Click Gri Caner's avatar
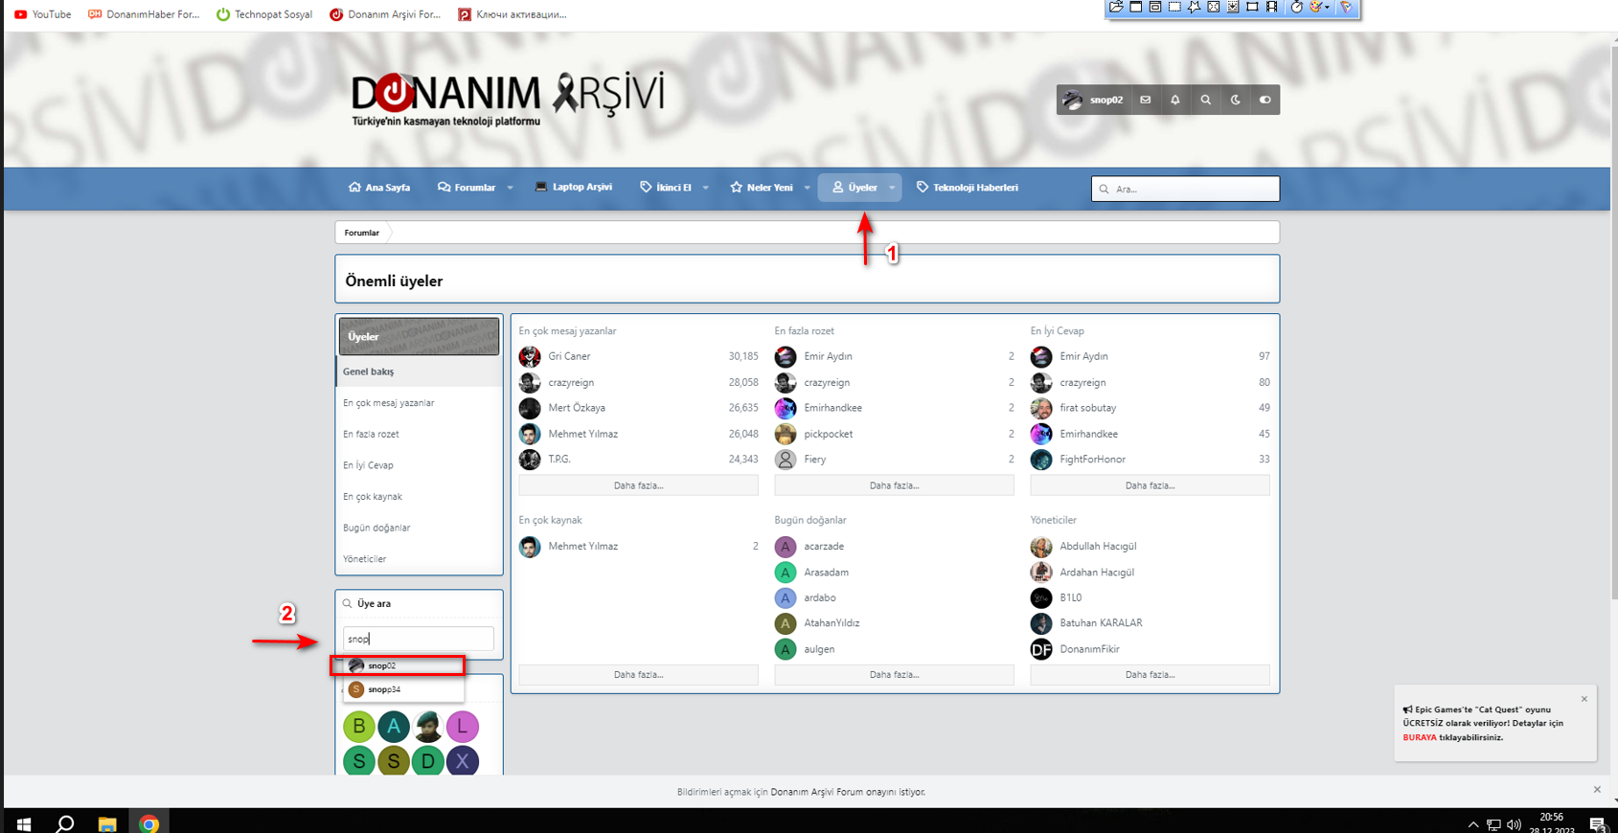Viewport: 1618px width, 833px height. click(x=530, y=356)
